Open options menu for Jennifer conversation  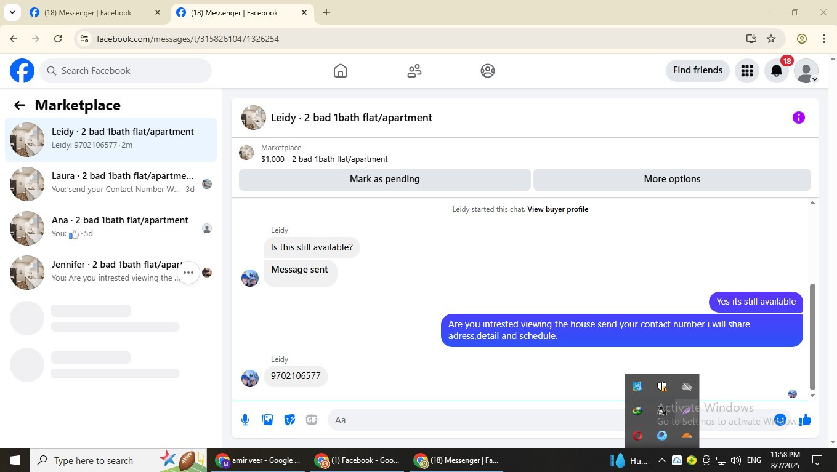(x=188, y=273)
